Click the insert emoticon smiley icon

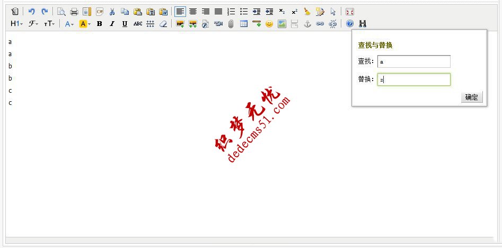point(269,24)
